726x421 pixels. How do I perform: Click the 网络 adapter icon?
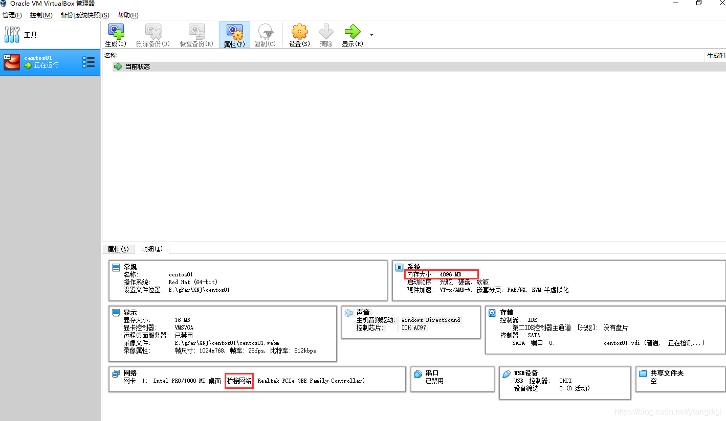coord(116,373)
